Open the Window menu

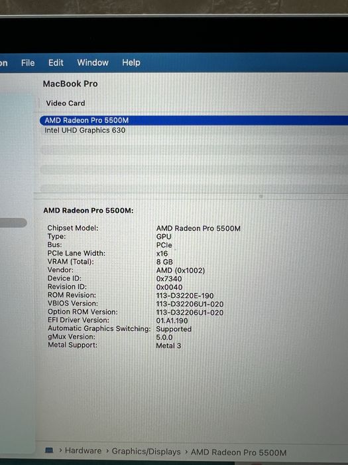[x=93, y=62]
